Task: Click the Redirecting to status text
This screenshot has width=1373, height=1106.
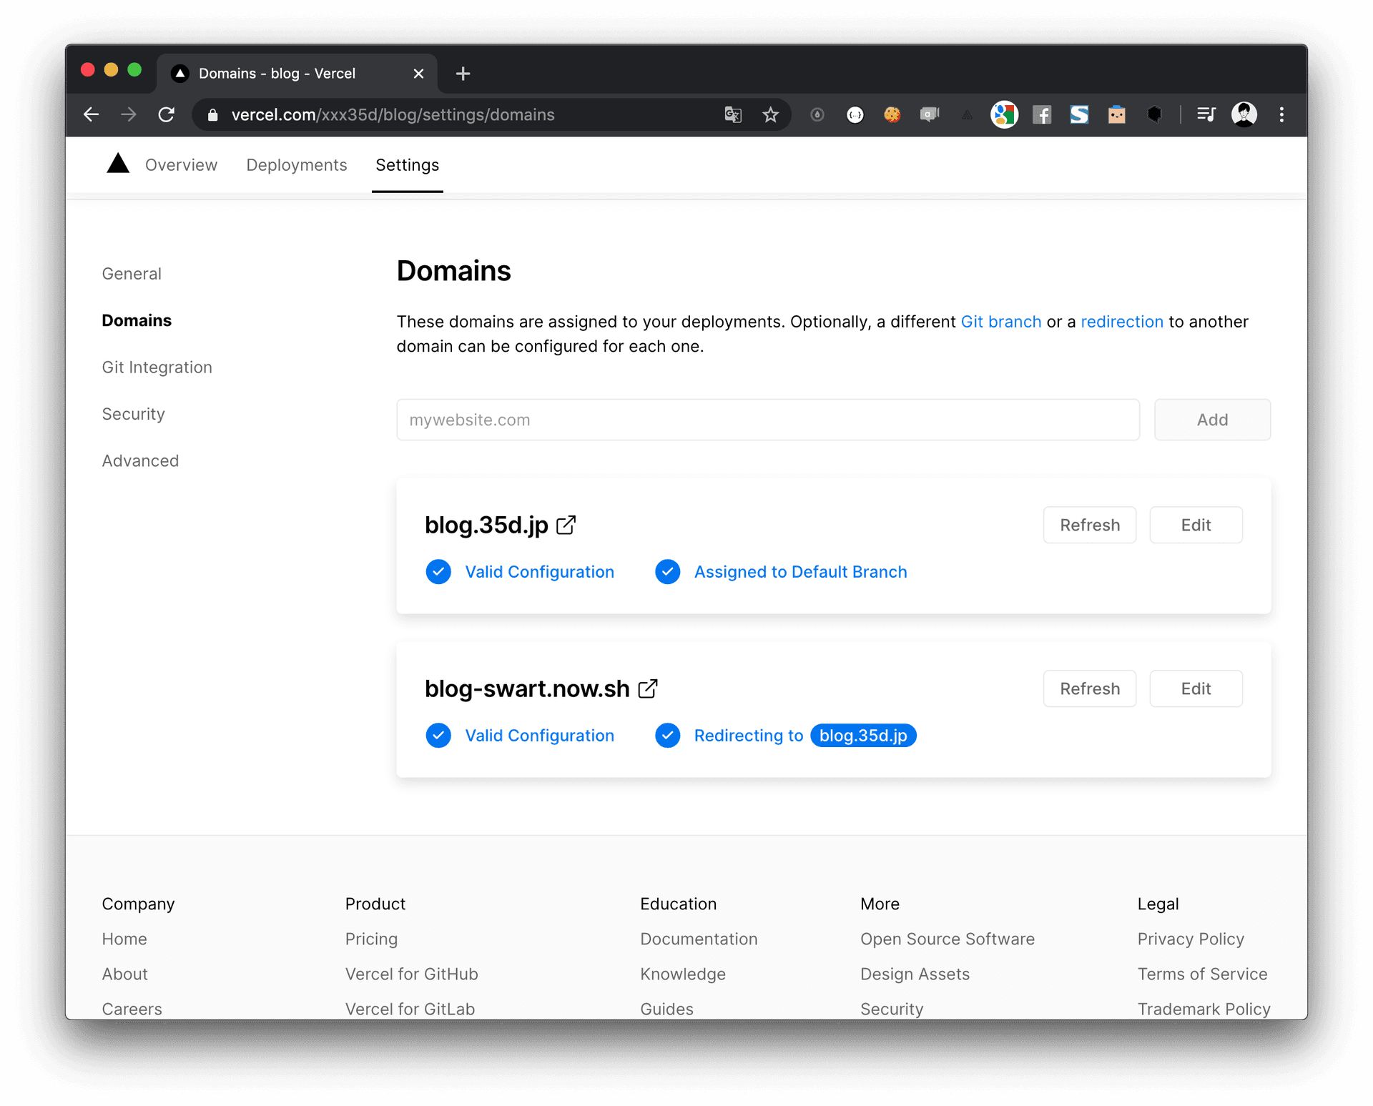Action: (749, 736)
